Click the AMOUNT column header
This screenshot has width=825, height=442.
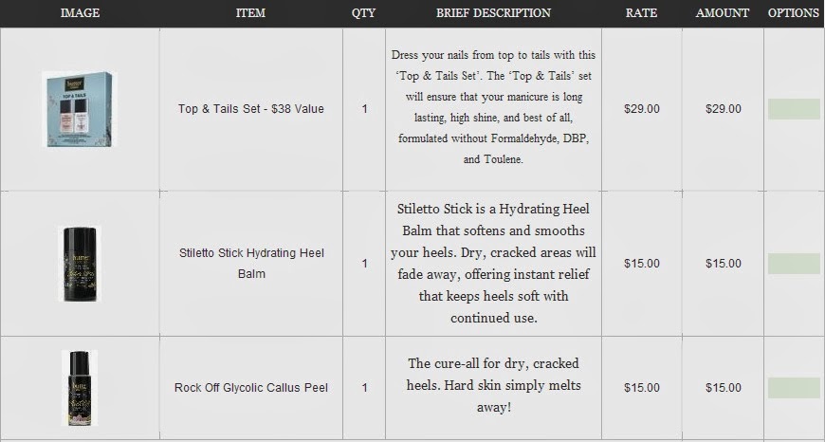tap(723, 13)
